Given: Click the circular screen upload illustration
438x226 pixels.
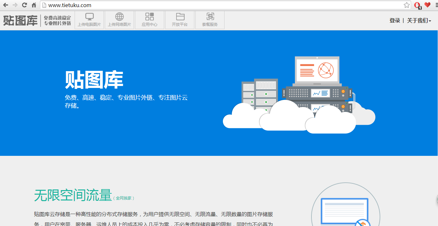Looking at the screenshot, I should click(x=346, y=204).
